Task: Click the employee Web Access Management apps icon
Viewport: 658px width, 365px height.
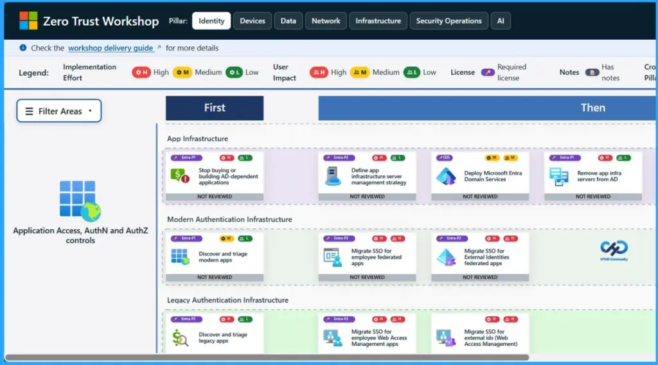Action: [x=333, y=338]
